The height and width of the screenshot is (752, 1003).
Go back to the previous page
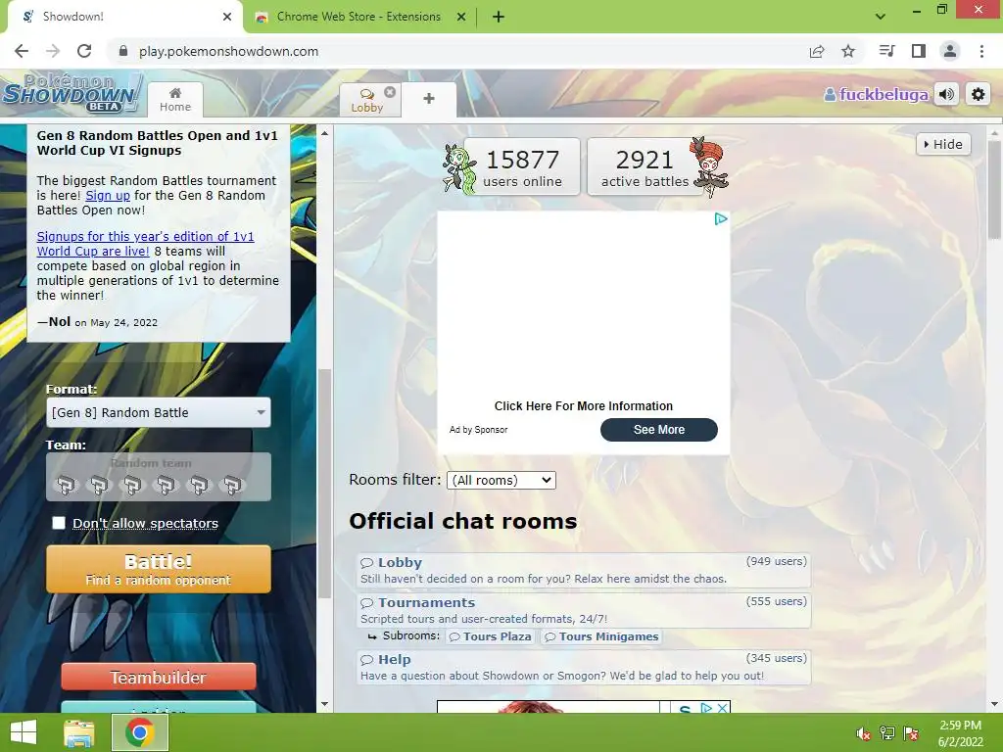click(22, 51)
